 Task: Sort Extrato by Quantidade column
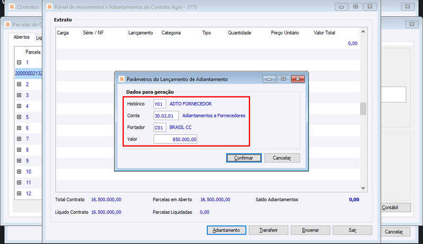[248, 33]
